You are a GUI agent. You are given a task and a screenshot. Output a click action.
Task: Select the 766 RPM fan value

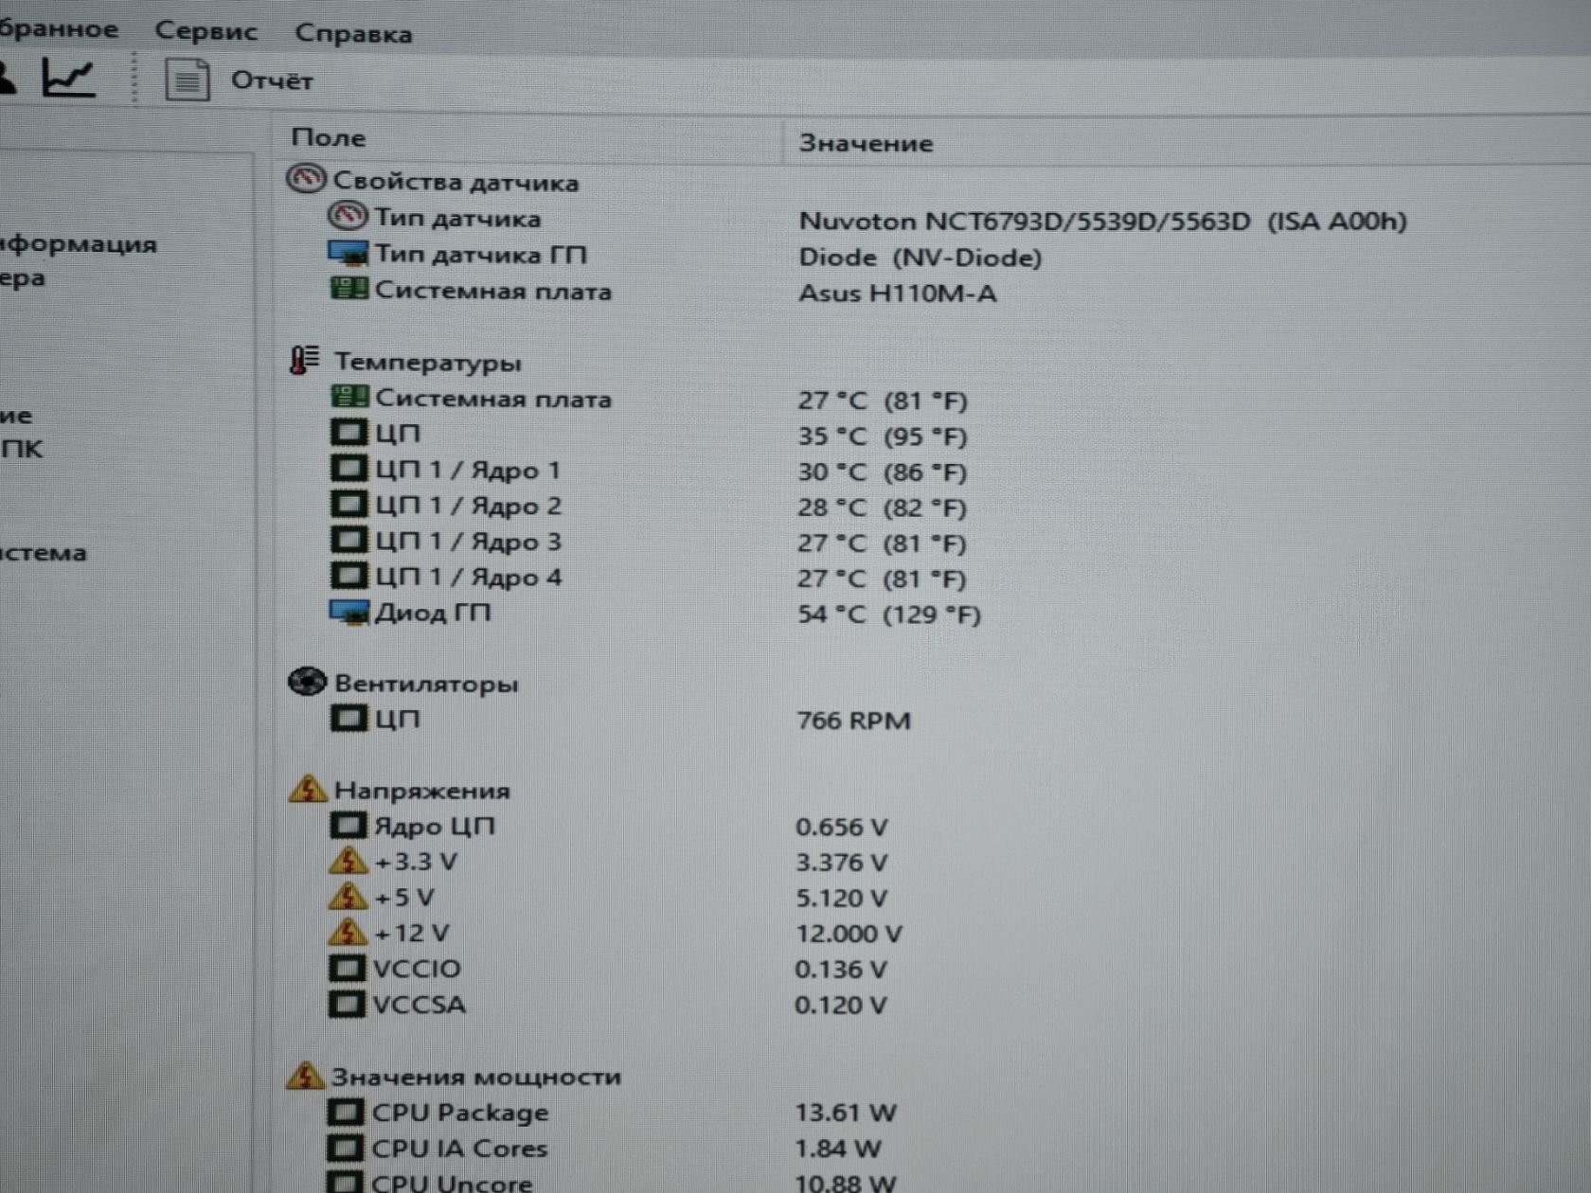(853, 721)
